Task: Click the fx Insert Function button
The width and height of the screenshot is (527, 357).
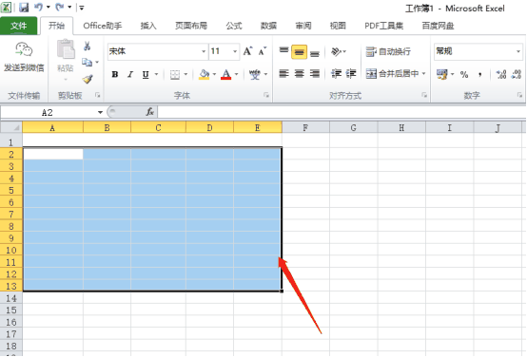Action: coord(150,112)
